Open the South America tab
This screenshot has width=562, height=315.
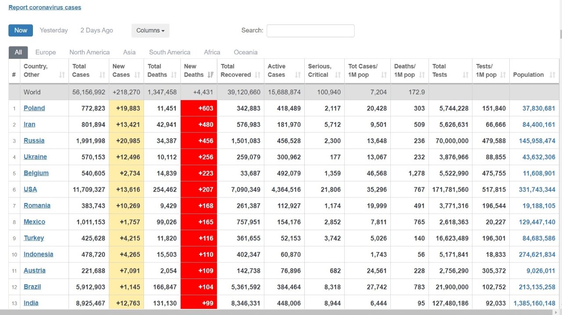pyautogui.click(x=169, y=52)
